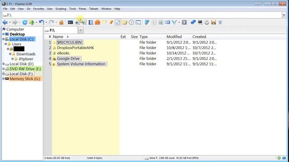The image size is (289, 162).
Task: Click the four-squares select icon
Action: (154, 22)
